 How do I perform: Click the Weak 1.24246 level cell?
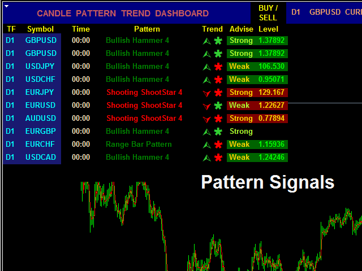coord(257,158)
